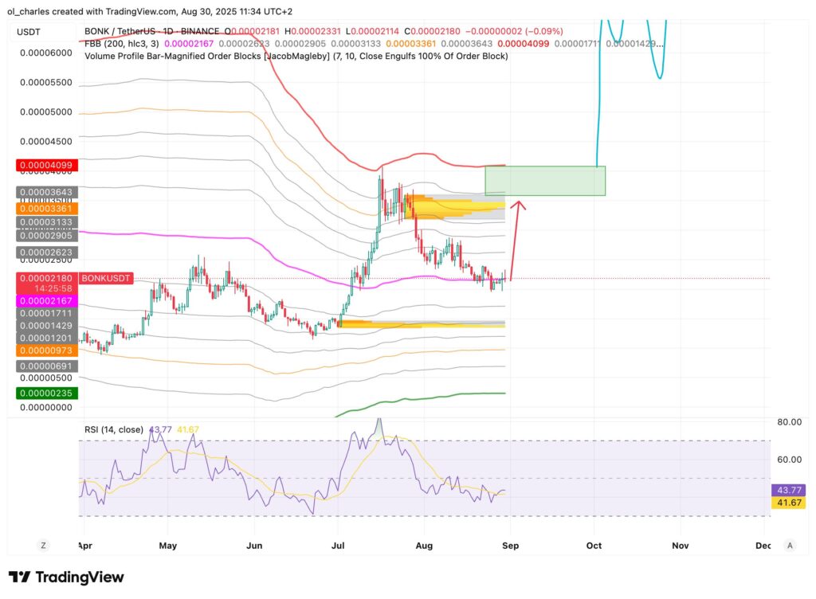The width and height of the screenshot is (816, 599).
Task: Click the Jul label on time axis
Action: tap(338, 546)
